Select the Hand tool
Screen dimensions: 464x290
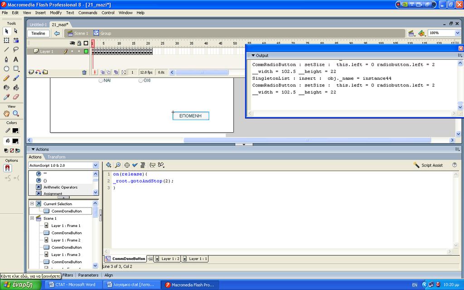click(6, 114)
